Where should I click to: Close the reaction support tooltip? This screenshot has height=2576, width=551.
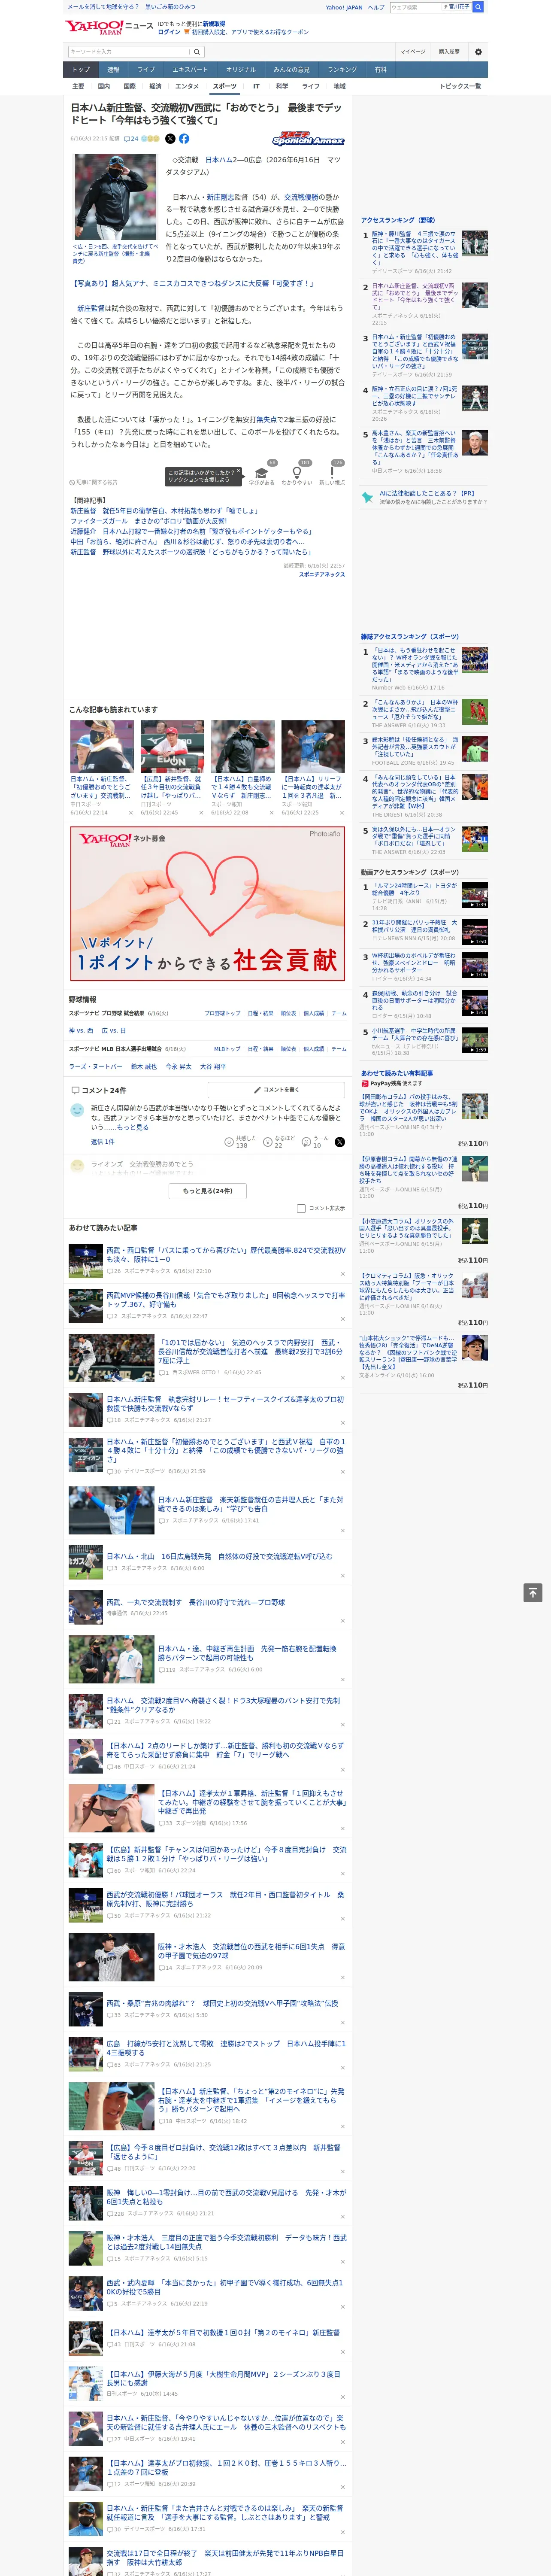click(x=238, y=471)
